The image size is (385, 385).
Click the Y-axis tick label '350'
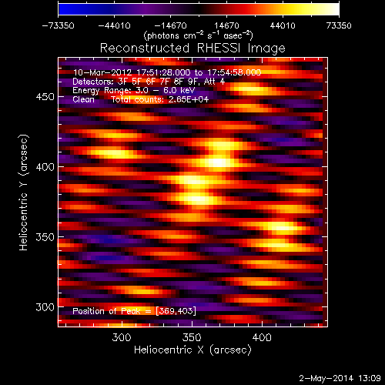point(45,237)
